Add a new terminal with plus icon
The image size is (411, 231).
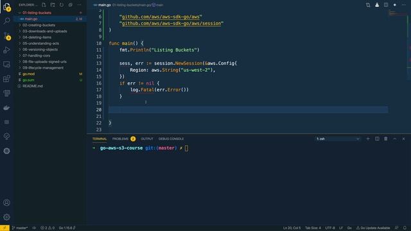click(368, 139)
